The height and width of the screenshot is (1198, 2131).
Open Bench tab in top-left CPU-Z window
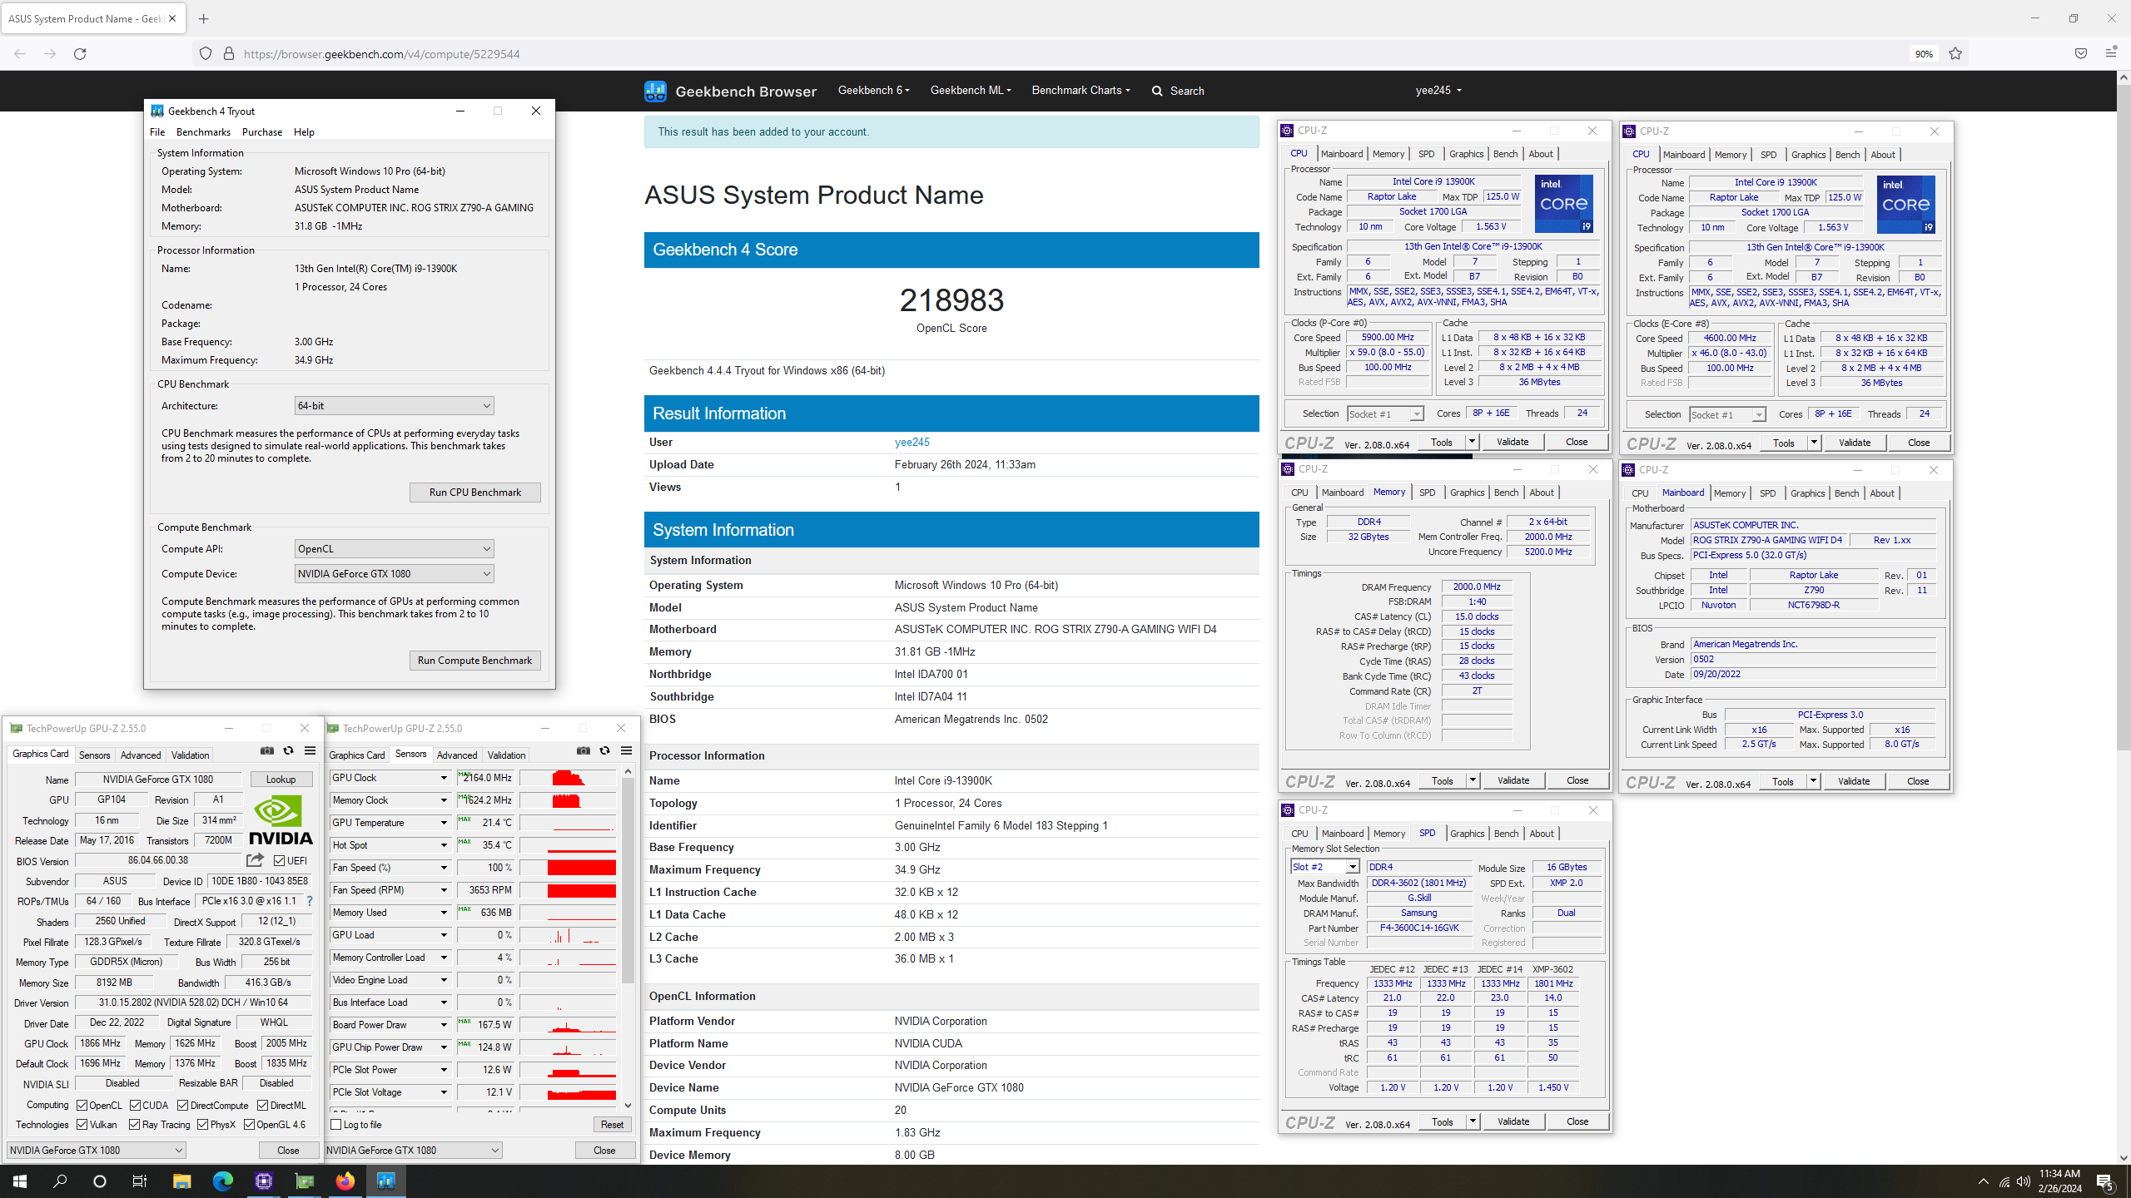tap(1505, 154)
